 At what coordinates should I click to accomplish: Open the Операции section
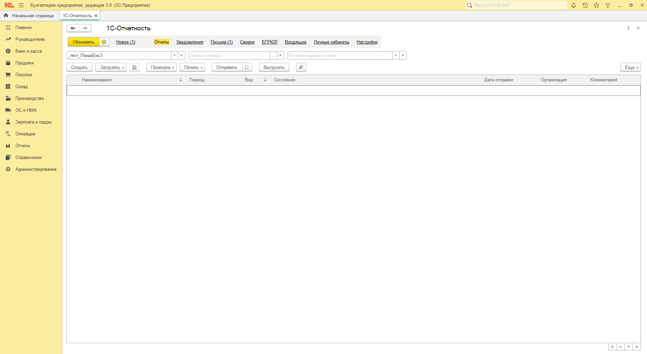(x=31, y=134)
